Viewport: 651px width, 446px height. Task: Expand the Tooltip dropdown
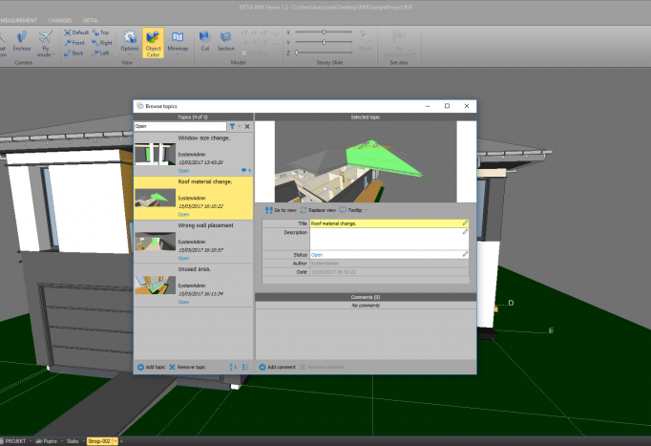coord(366,209)
